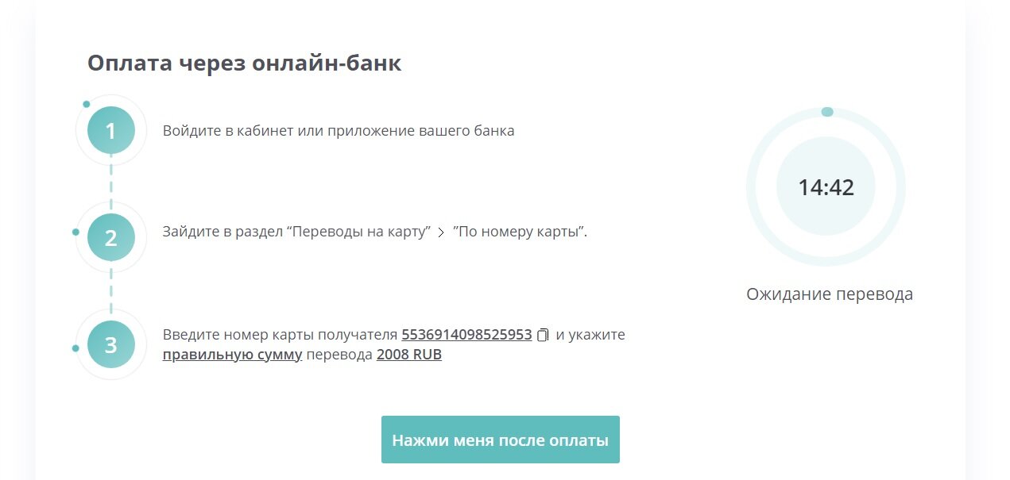The image size is (1010, 480).
Task: Click the progress dot on the timer ring
Action: coord(827,112)
